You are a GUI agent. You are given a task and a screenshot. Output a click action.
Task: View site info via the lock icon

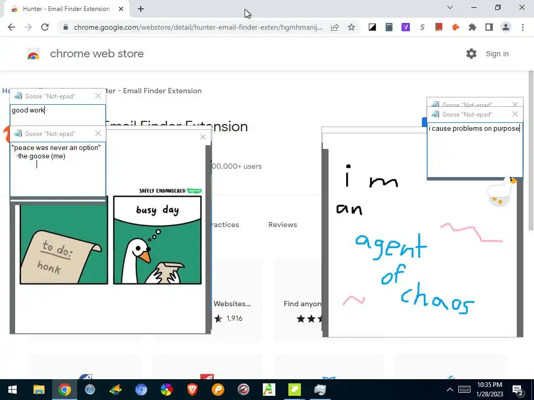coord(66,27)
